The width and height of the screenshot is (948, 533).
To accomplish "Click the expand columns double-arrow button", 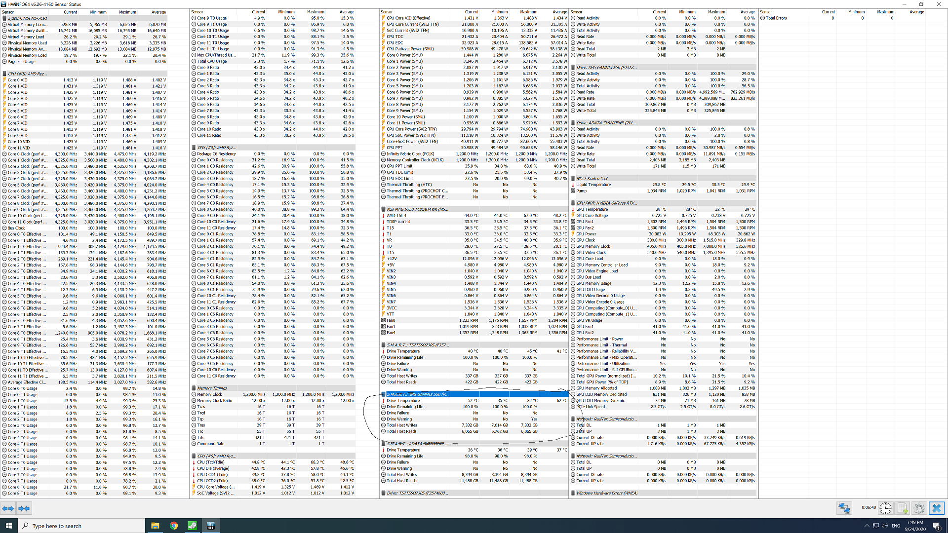I will click(8, 508).
